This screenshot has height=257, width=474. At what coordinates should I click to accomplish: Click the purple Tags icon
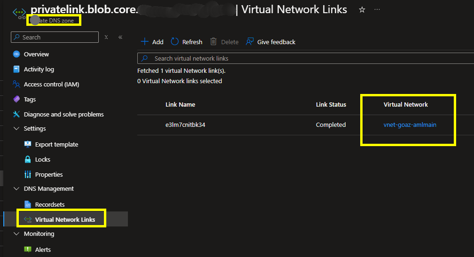[16, 99]
